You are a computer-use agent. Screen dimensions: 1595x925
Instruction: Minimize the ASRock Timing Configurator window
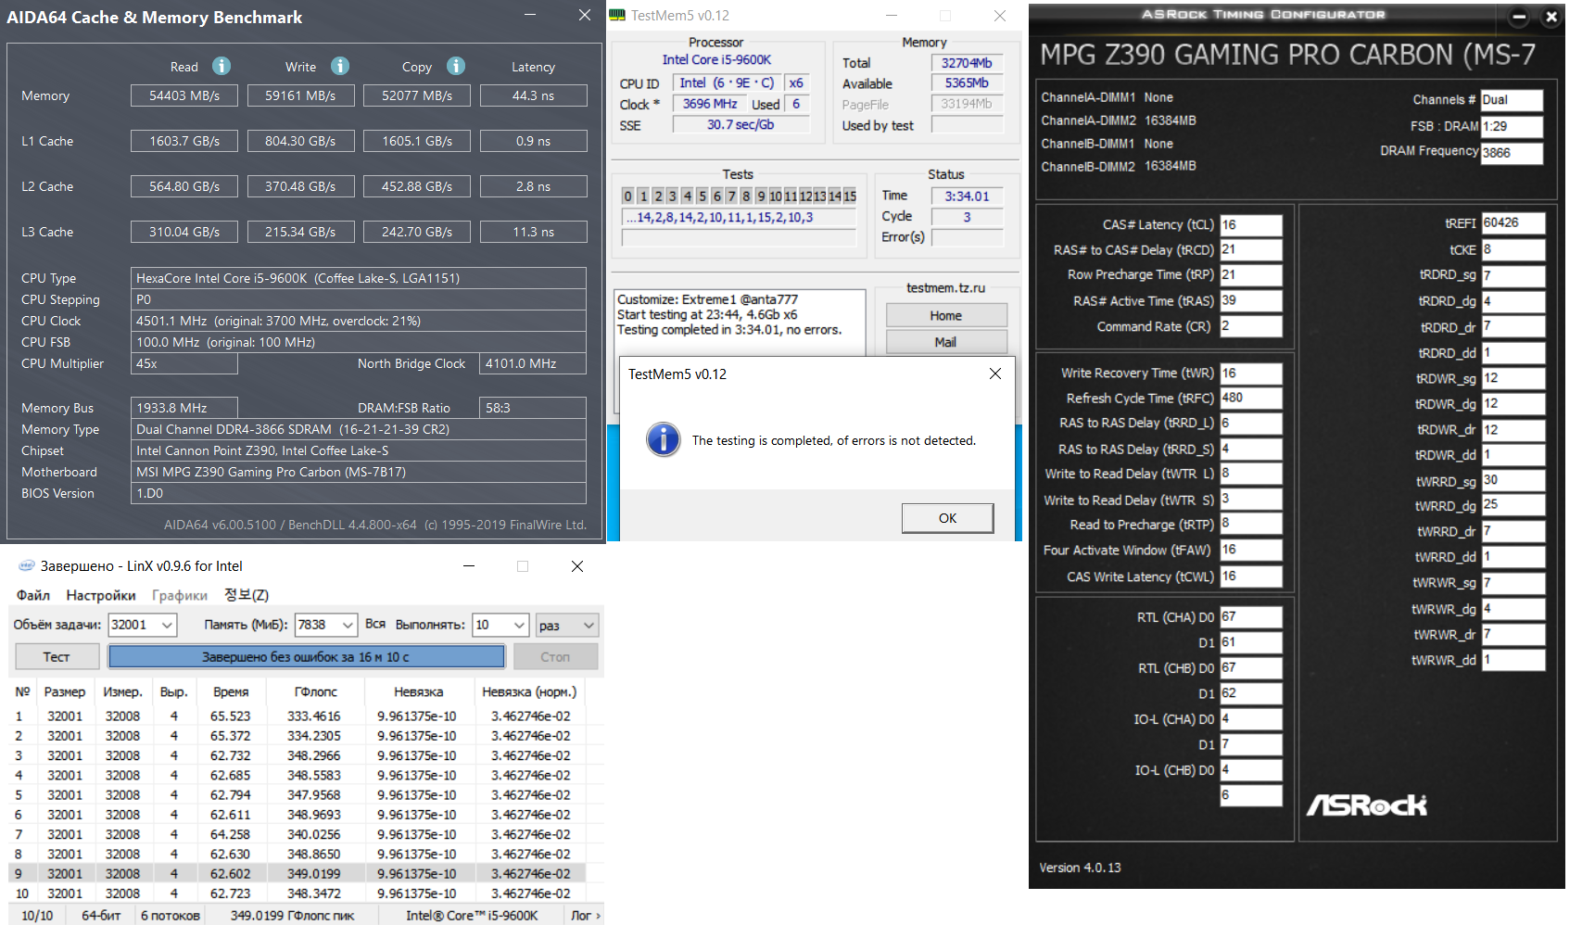click(1520, 17)
